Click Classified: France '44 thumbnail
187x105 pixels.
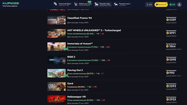tap(56, 20)
